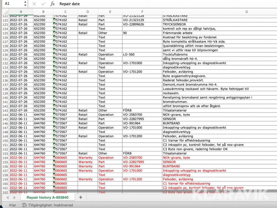
Task: Click the previous sheet arrow
Action: tap(7, 198)
